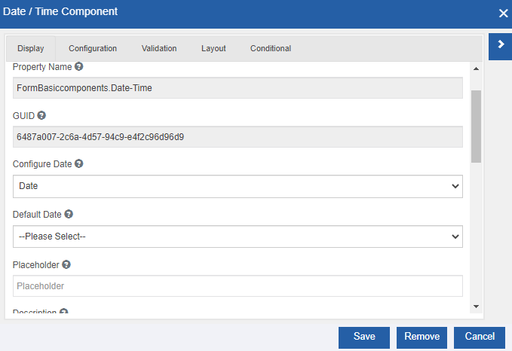Click the help icon beside Default Date
Image resolution: width=512 pixels, height=351 pixels.
[x=69, y=214]
